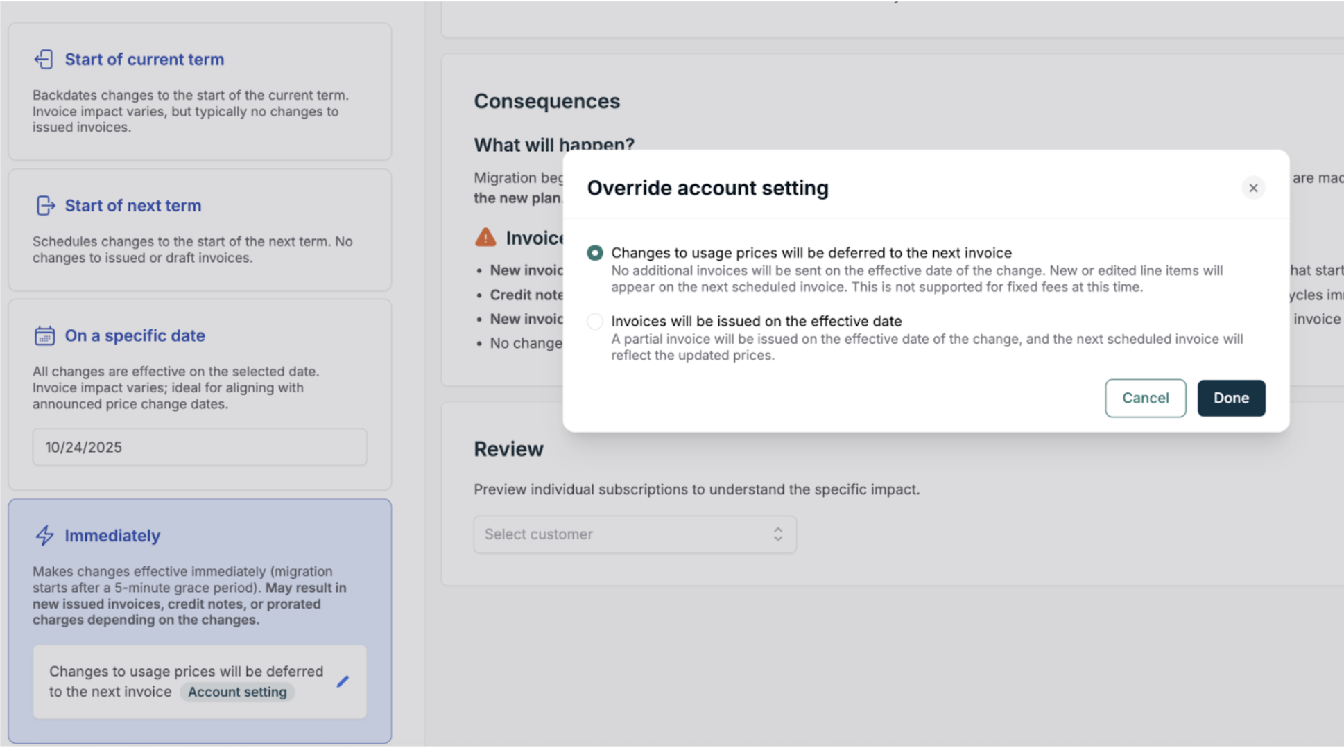Click the Select customer chevron arrows
This screenshot has height=750, width=1344.
[777, 534]
